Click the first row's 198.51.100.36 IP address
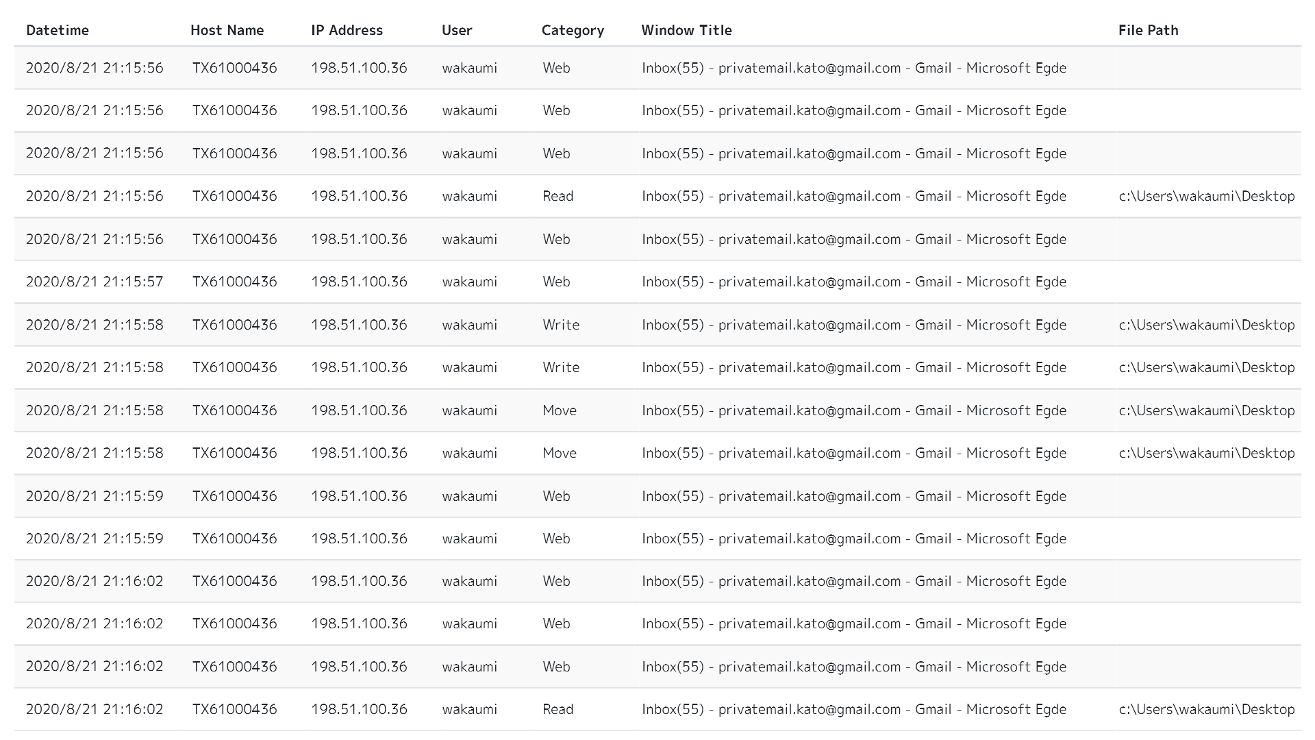 coord(359,68)
